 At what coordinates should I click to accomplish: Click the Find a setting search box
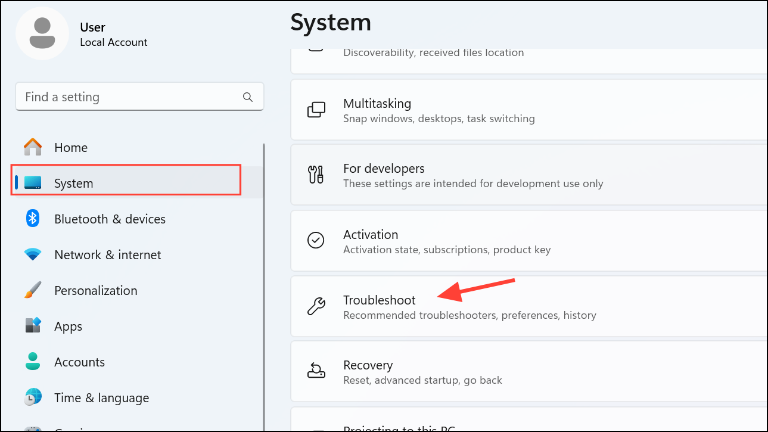pos(139,97)
